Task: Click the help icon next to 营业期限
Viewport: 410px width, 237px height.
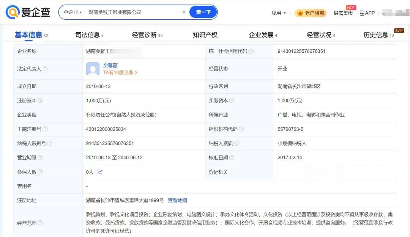Action: (x=40, y=158)
